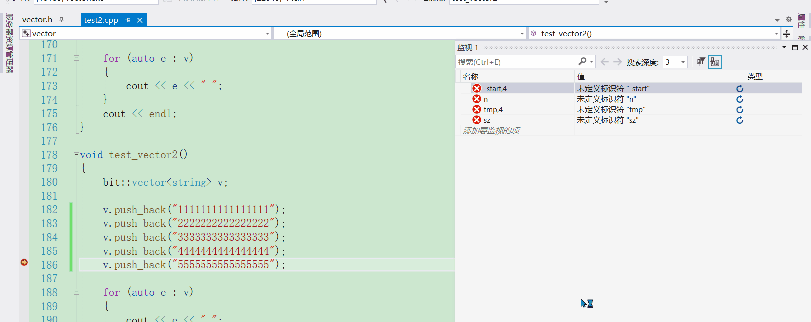The height and width of the screenshot is (322, 811).
Task: Open the document tab settings gear
Action: tap(789, 20)
